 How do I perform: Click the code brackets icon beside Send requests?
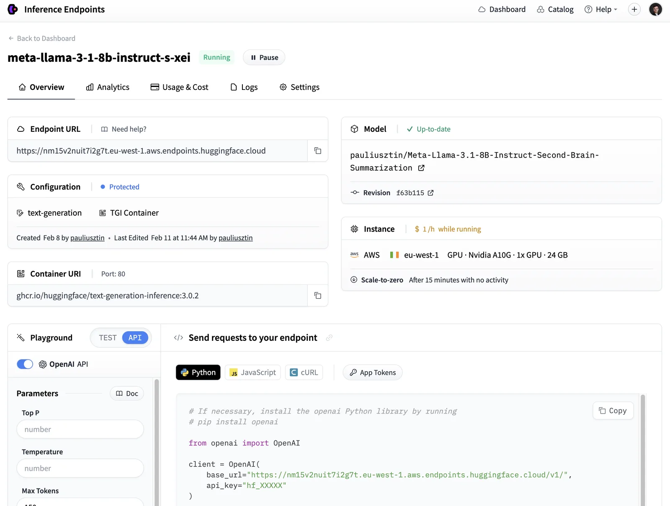click(178, 337)
